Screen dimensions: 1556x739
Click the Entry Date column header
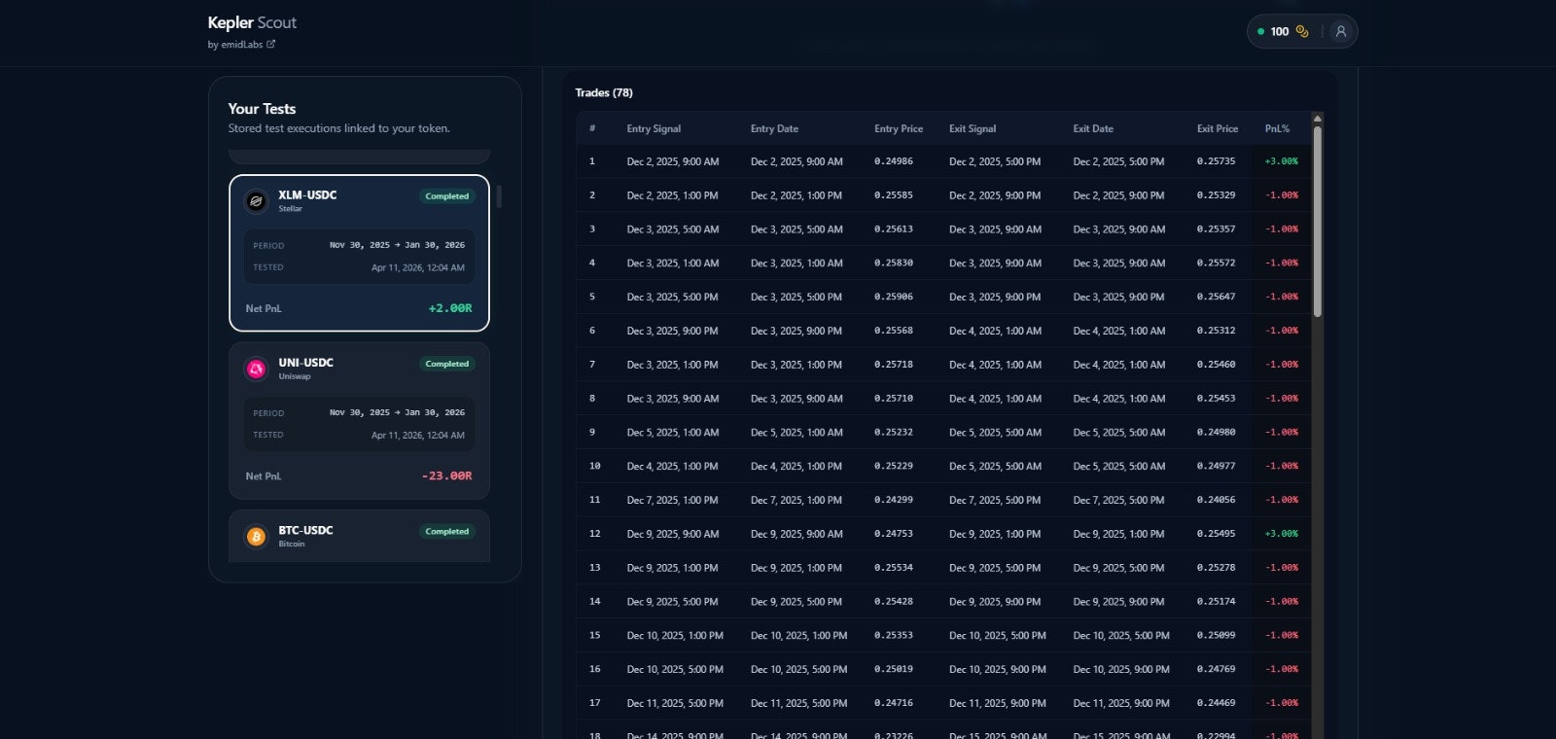[774, 128]
